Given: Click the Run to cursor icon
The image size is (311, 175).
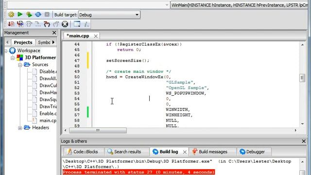Looking at the screenshot, I should [x=20, y=24].
